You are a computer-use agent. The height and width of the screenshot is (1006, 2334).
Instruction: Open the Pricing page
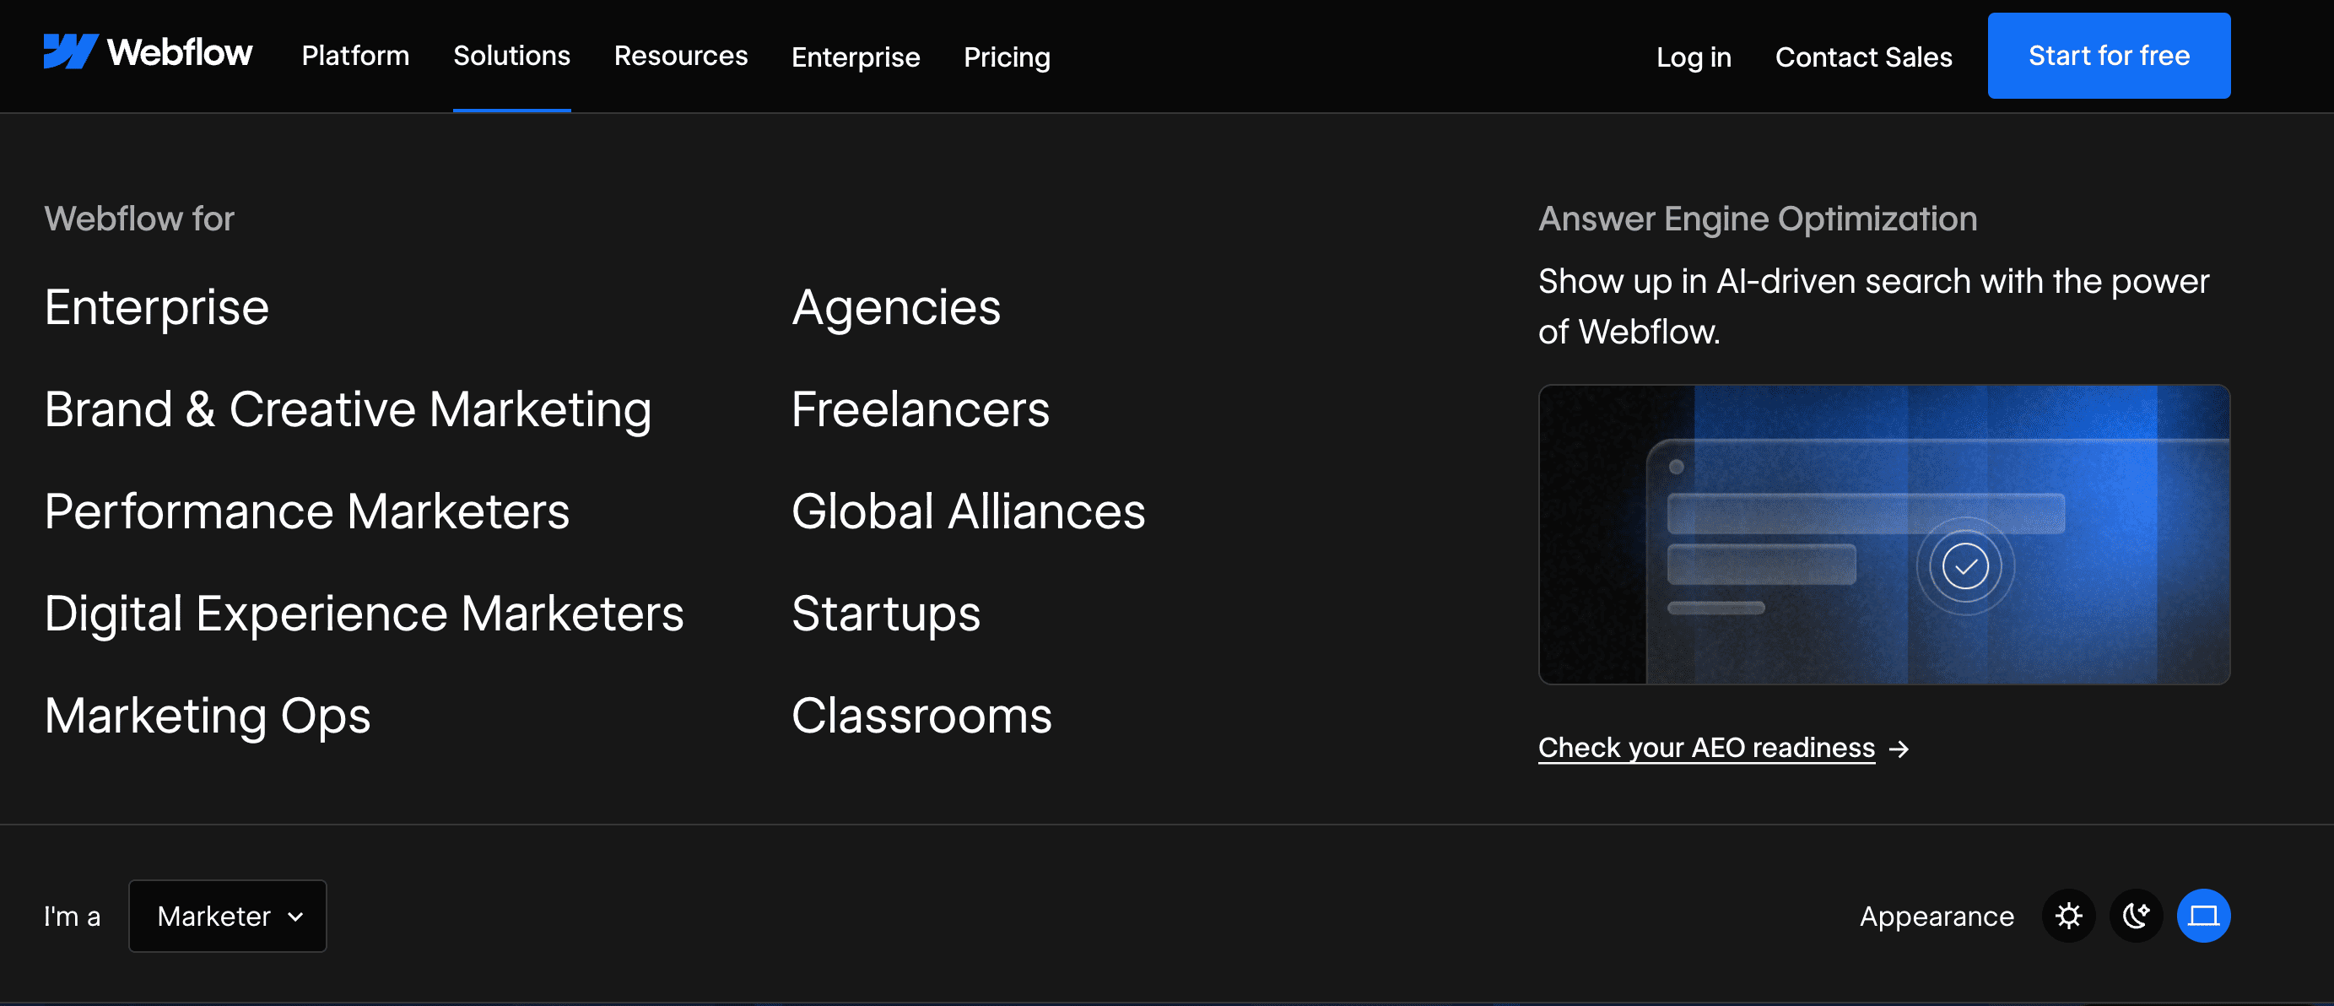pyautogui.click(x=1007, y=56)
